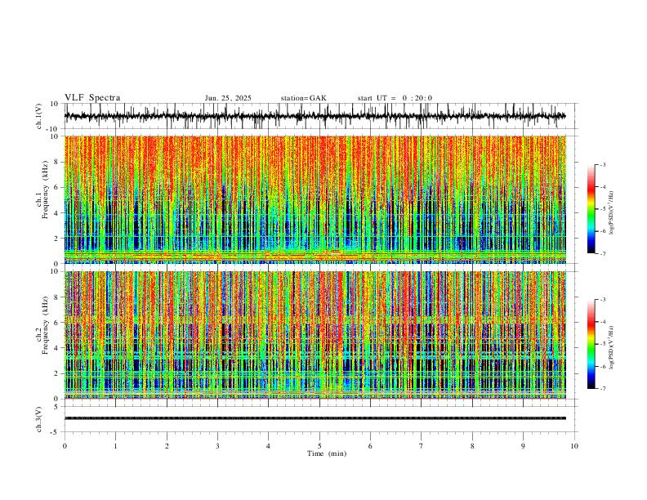Click the '8' kHz tick on ch.1 spectrogram axis
This screenshot has width=647, height=500.
[x=57, y=162]
